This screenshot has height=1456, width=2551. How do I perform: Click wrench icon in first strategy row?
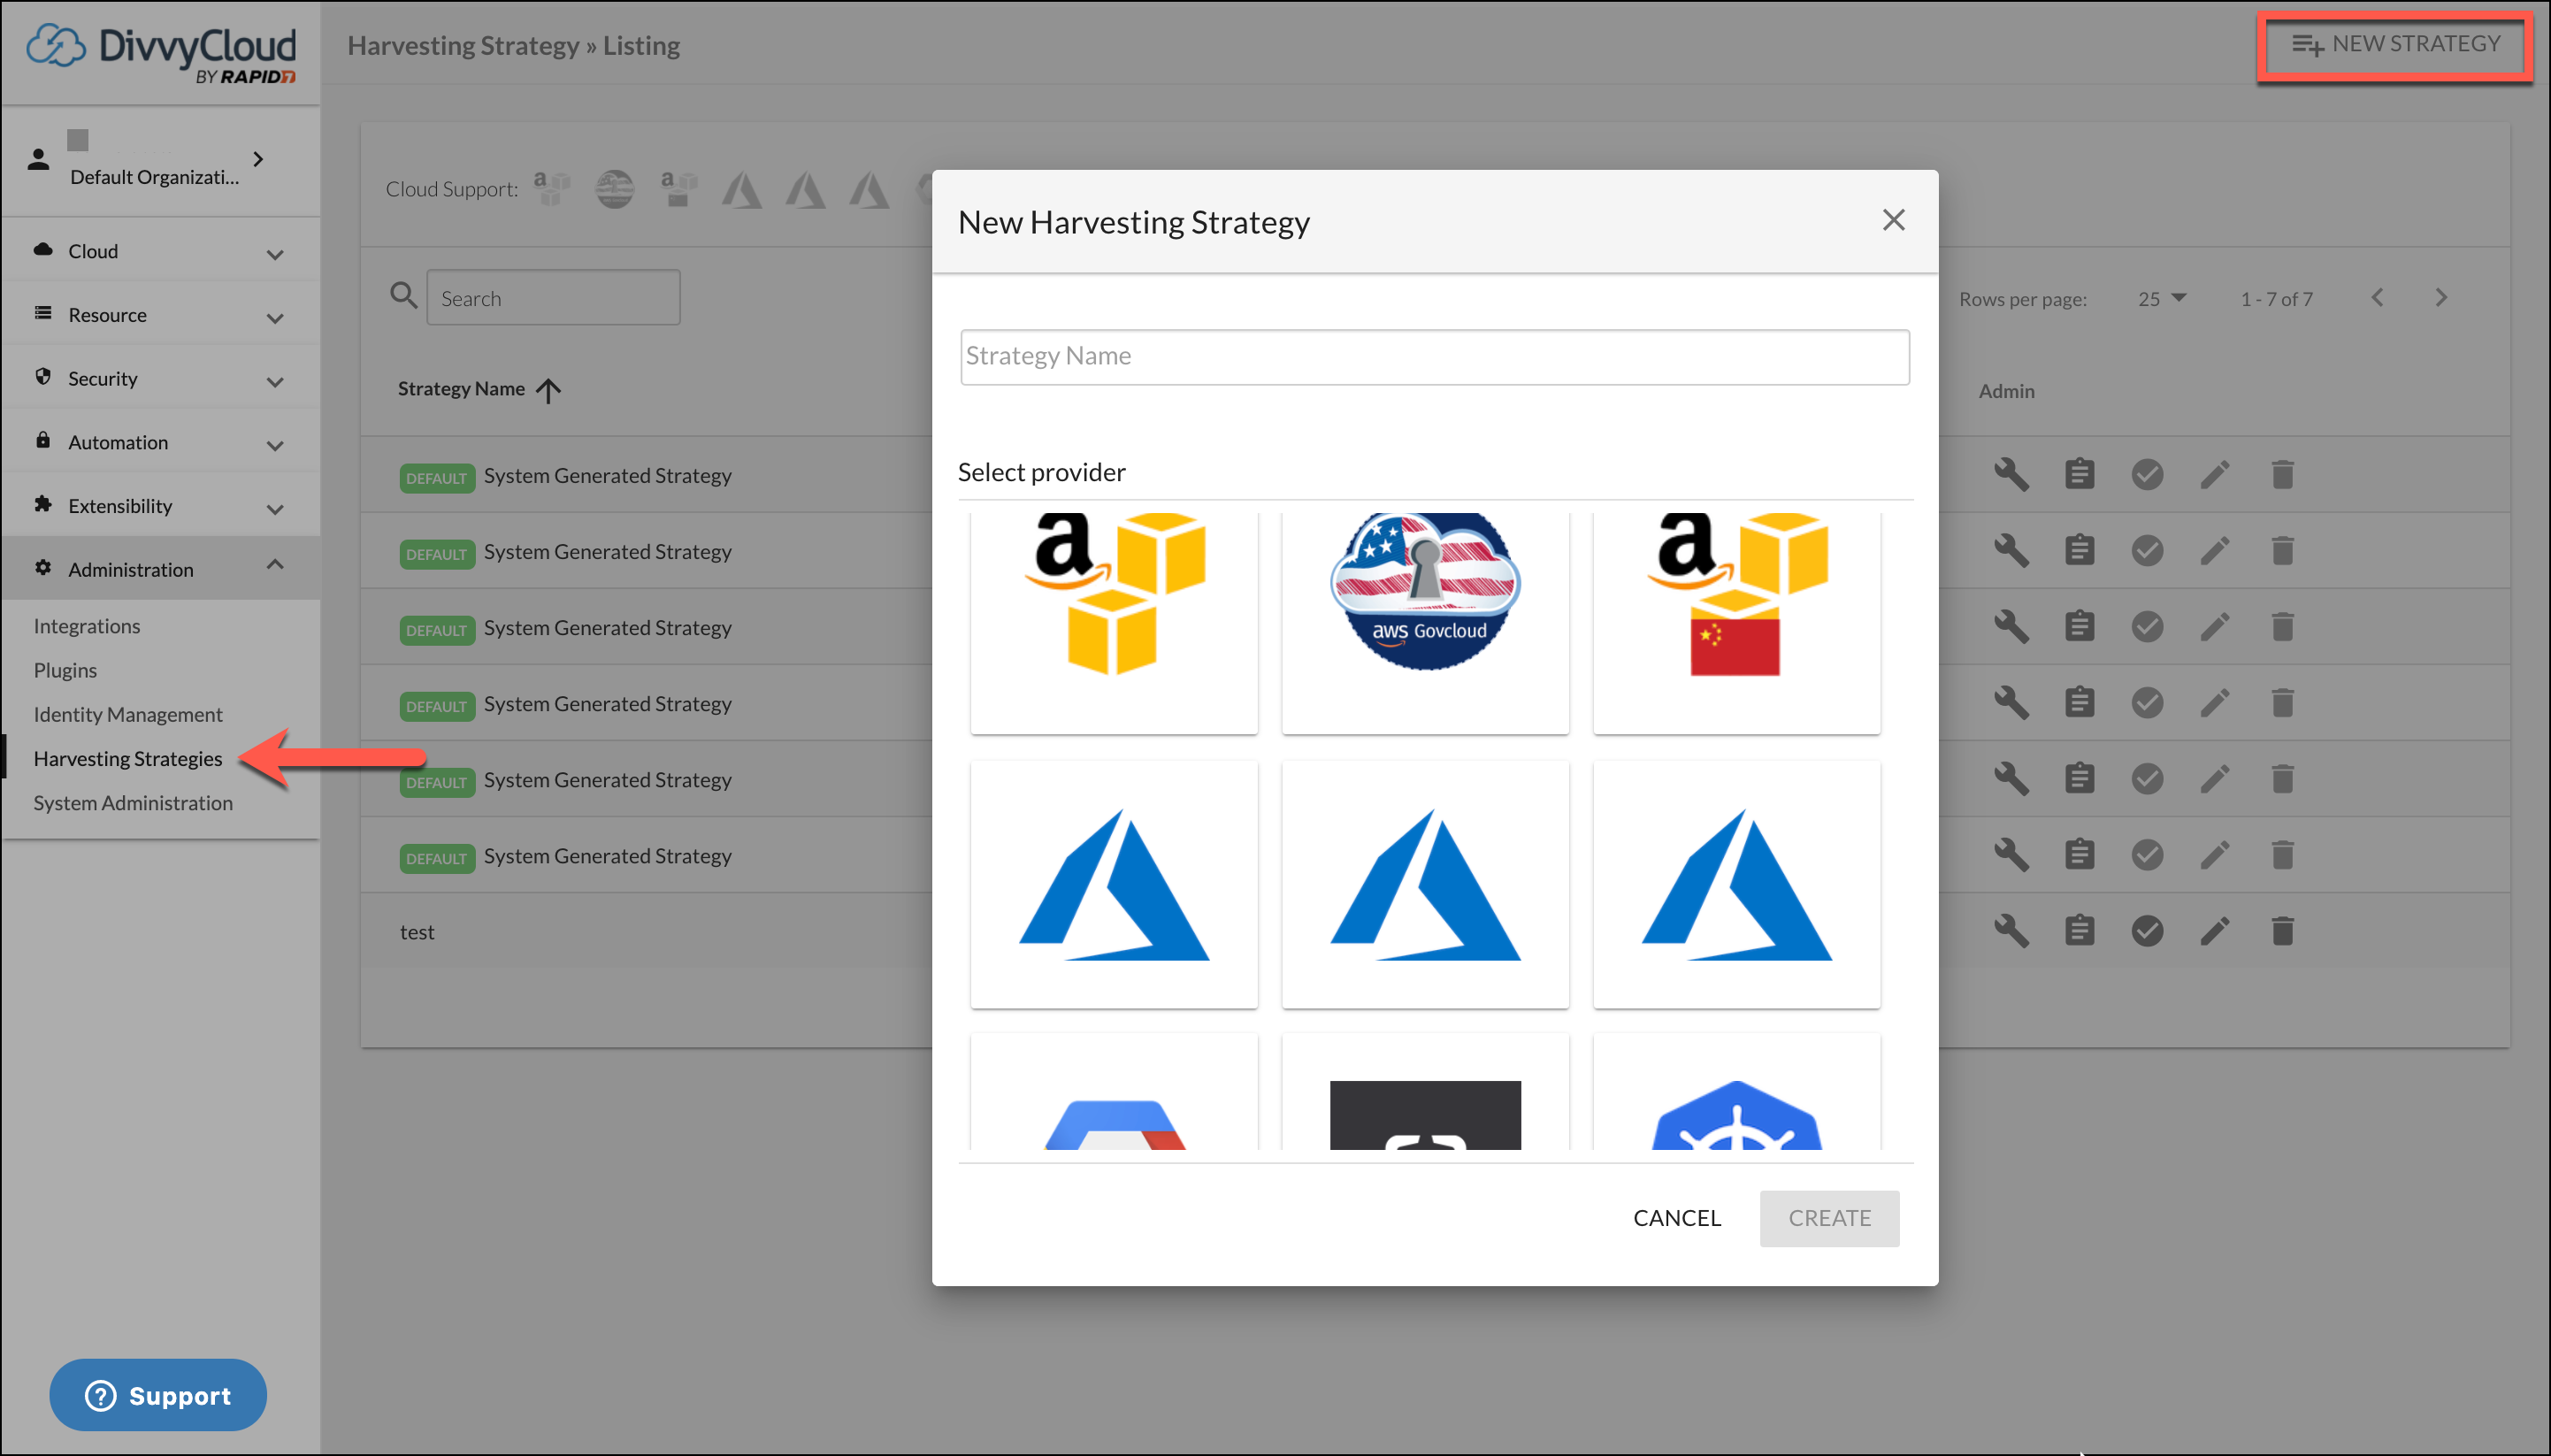pos(2011,474)
